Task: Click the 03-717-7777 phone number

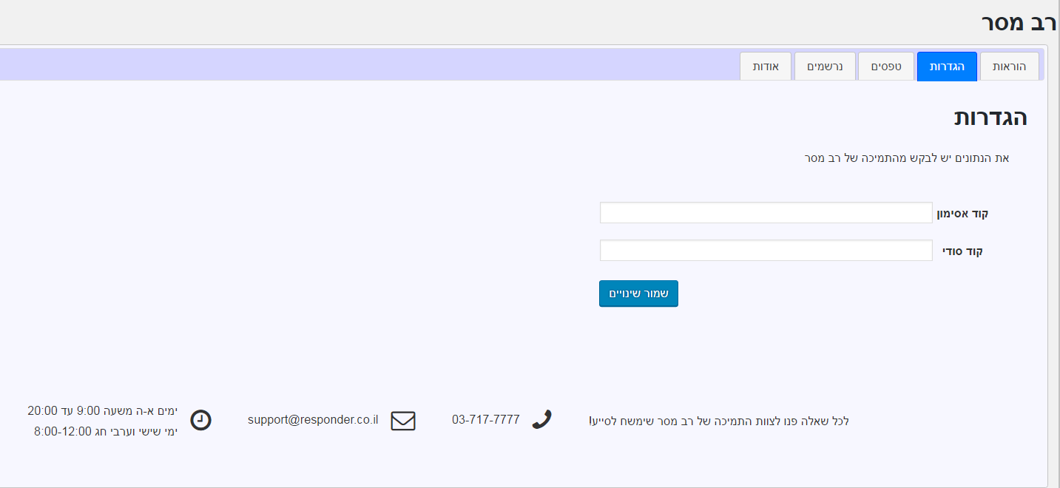Action: click(486, 420)
